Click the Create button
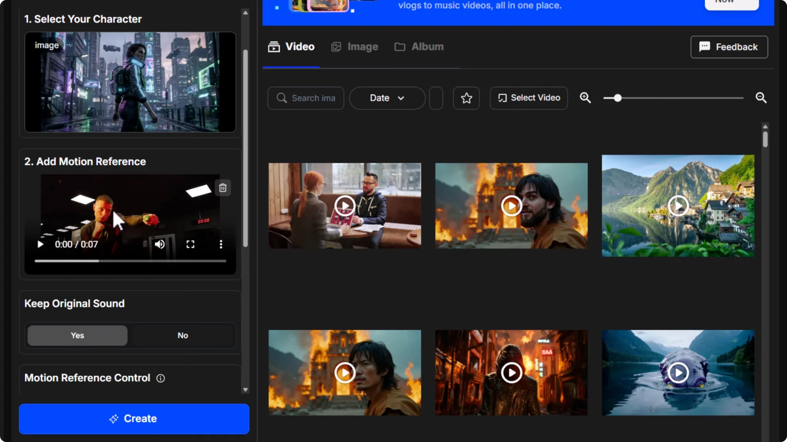The width and height of the screenshot is (787, 442). (x=134, y=418)
